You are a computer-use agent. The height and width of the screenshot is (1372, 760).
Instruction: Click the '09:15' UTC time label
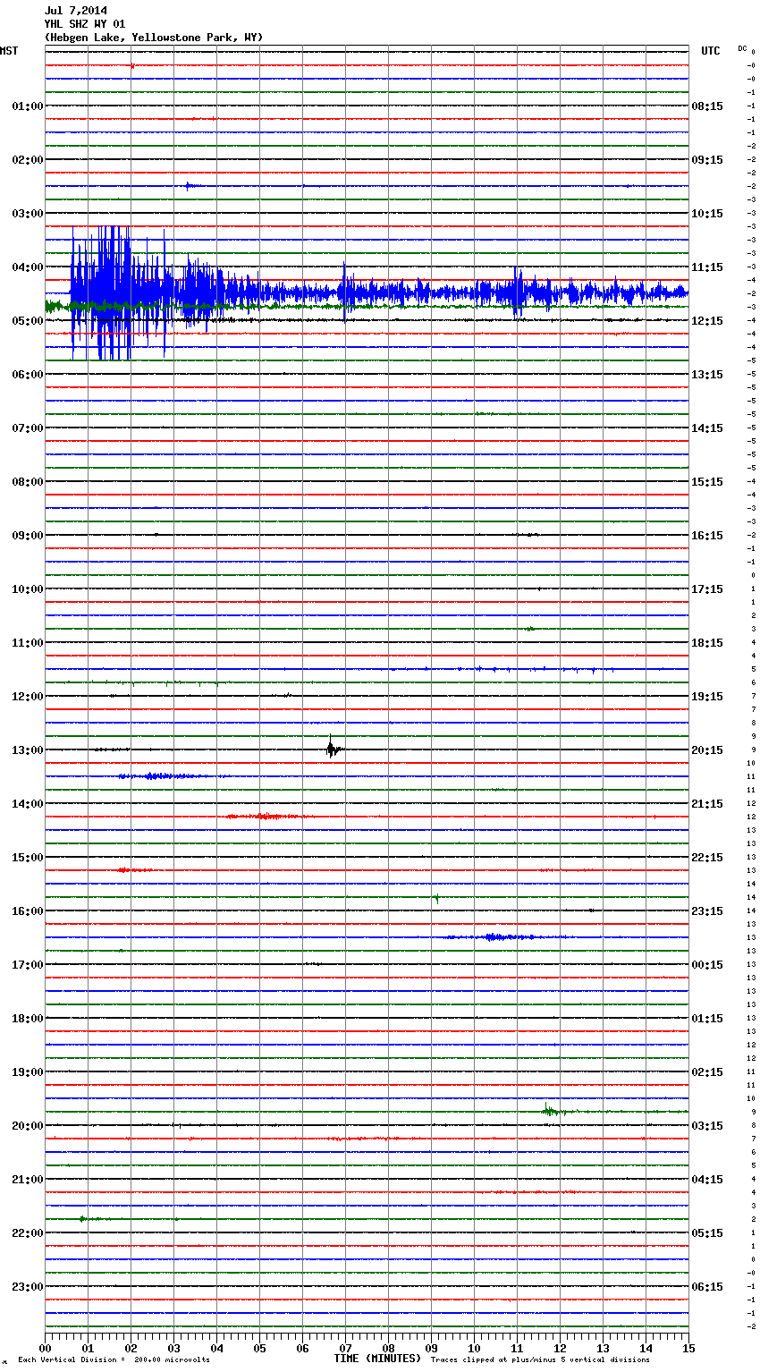(707, 160)
